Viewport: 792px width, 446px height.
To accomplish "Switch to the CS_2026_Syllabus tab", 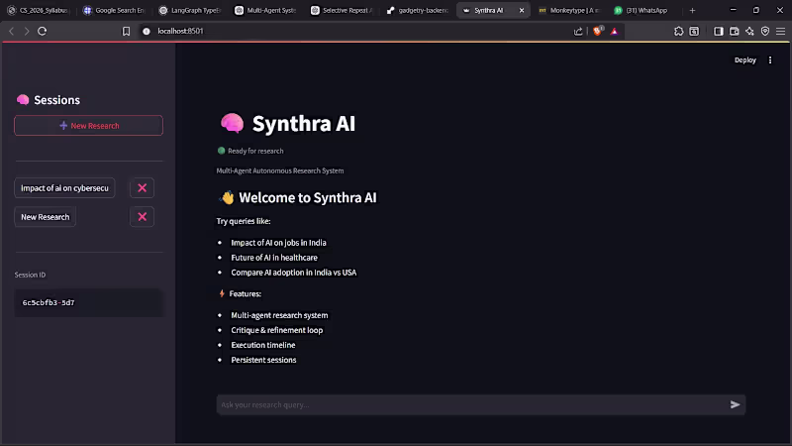I will point(39,10).
